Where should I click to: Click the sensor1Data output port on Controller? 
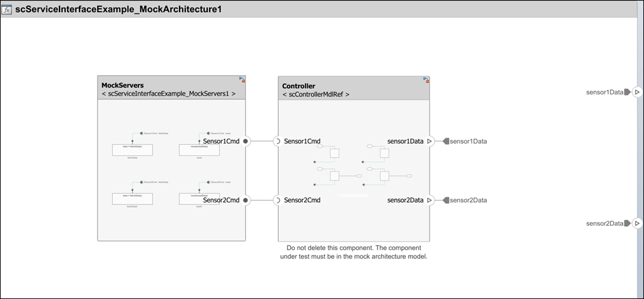click(x=429, y=141)
